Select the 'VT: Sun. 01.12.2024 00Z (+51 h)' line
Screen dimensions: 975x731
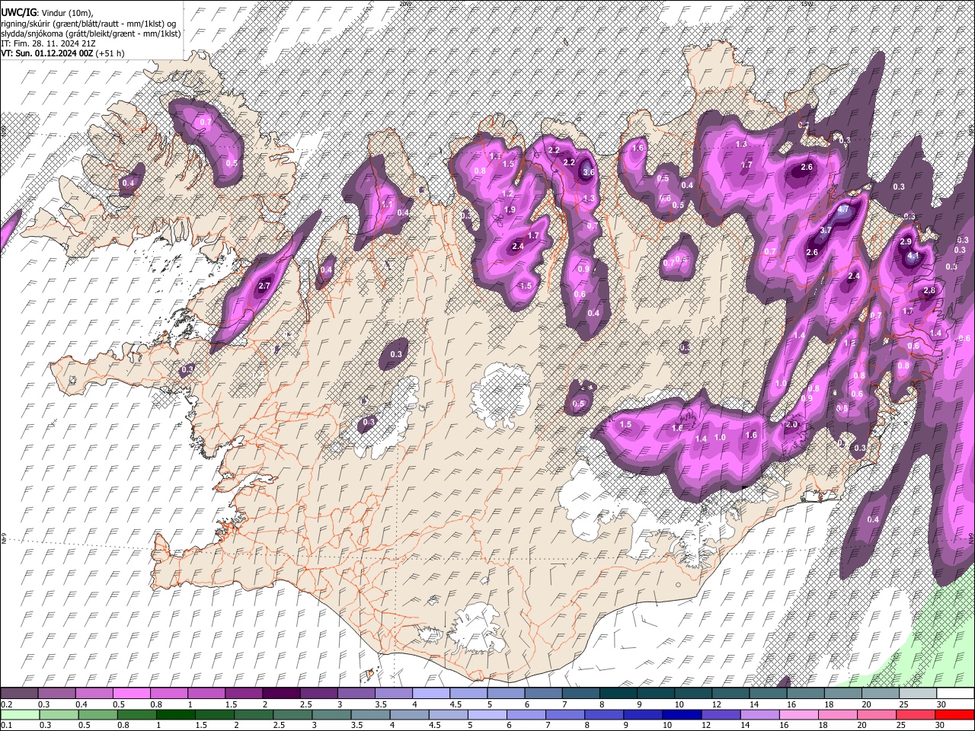[63, 53]
